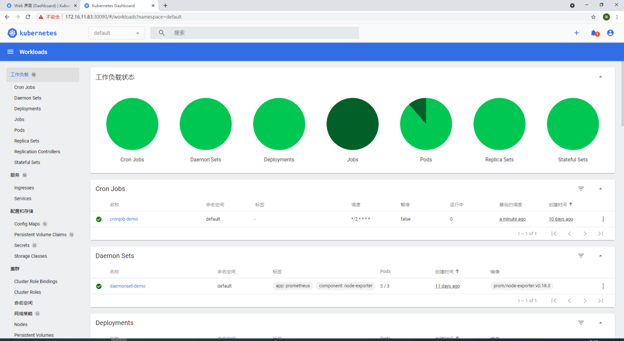Bookmark page with star icon
Image resolution: width=624 pixels, height=341 pixels.
point(594,17)
